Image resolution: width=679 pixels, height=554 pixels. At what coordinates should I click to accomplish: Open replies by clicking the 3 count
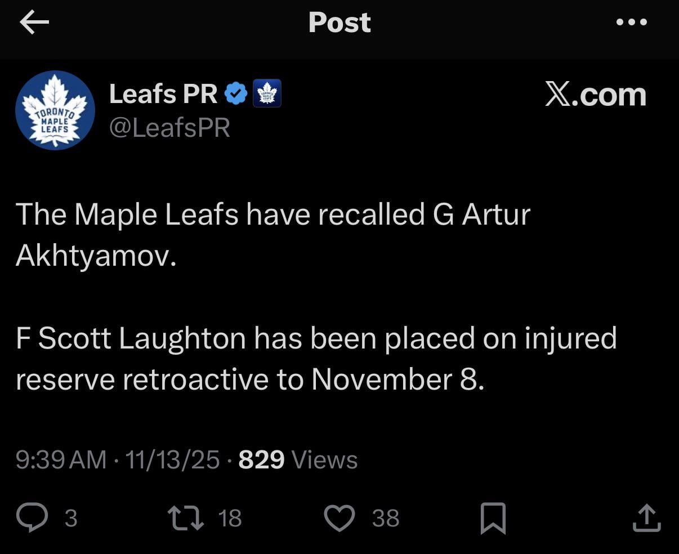tap(71, 518)
